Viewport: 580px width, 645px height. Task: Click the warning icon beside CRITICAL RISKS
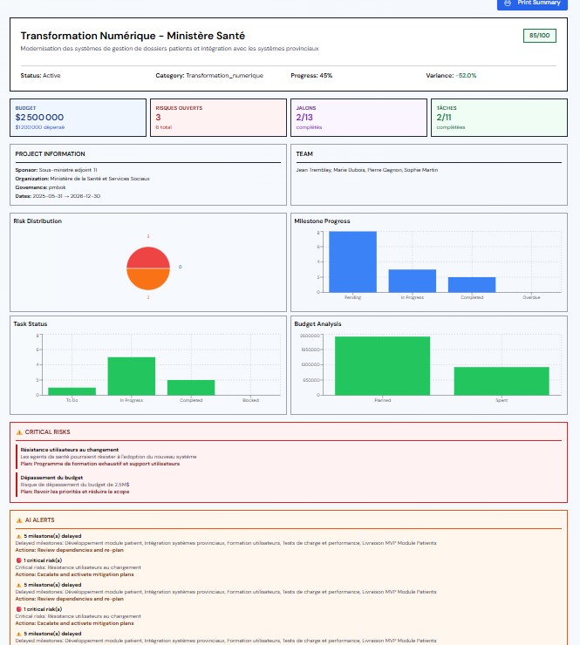(x=19, y=432)
